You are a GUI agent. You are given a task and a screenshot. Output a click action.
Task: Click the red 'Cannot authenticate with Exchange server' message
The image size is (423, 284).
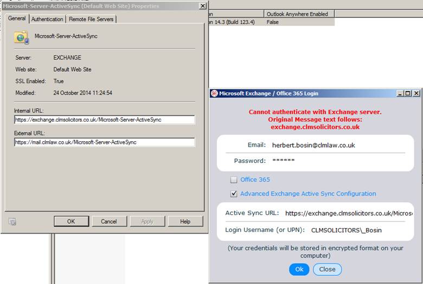point(315,112)
